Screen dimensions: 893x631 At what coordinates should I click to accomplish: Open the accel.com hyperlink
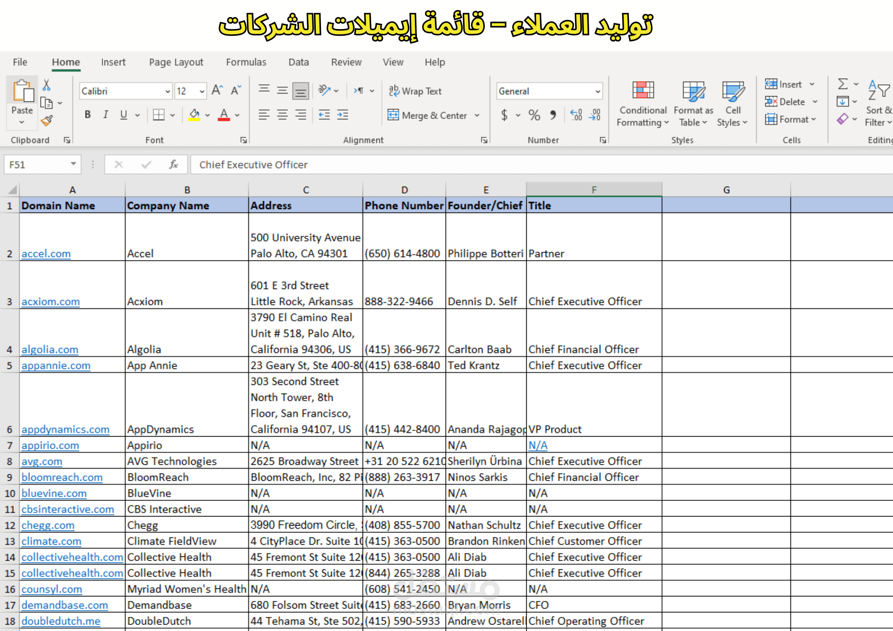pyautogui.click(x=46, y=254)
